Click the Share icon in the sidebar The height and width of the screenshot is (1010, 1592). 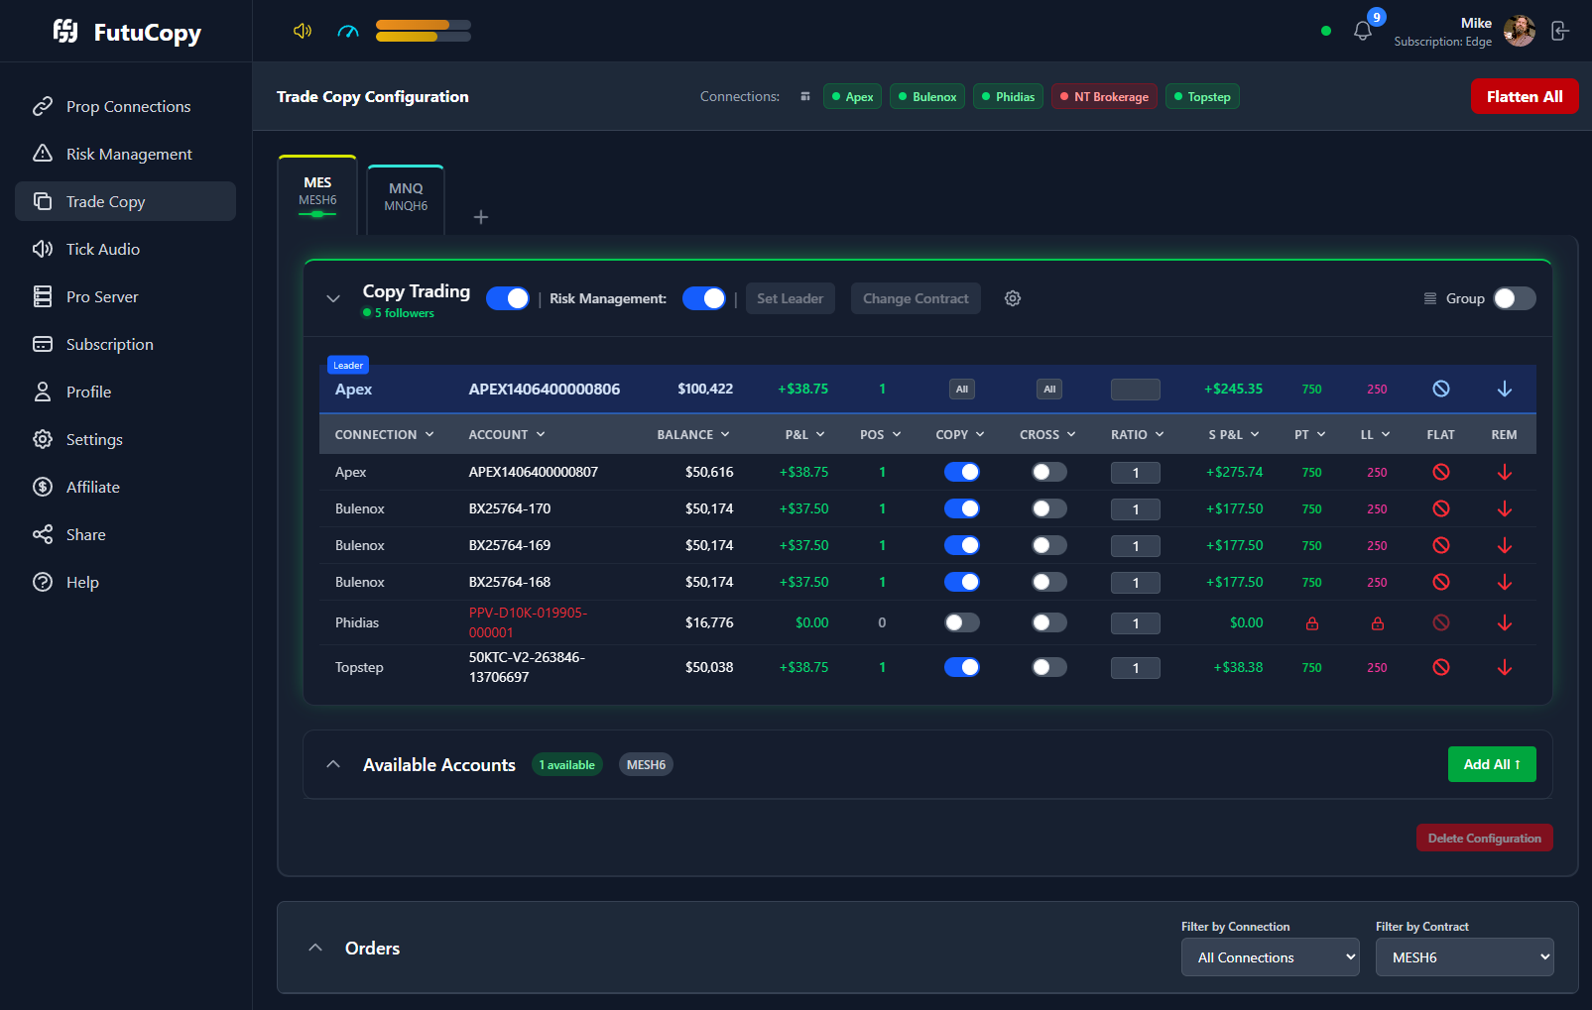pyautogui.click(x=42, y=534)
